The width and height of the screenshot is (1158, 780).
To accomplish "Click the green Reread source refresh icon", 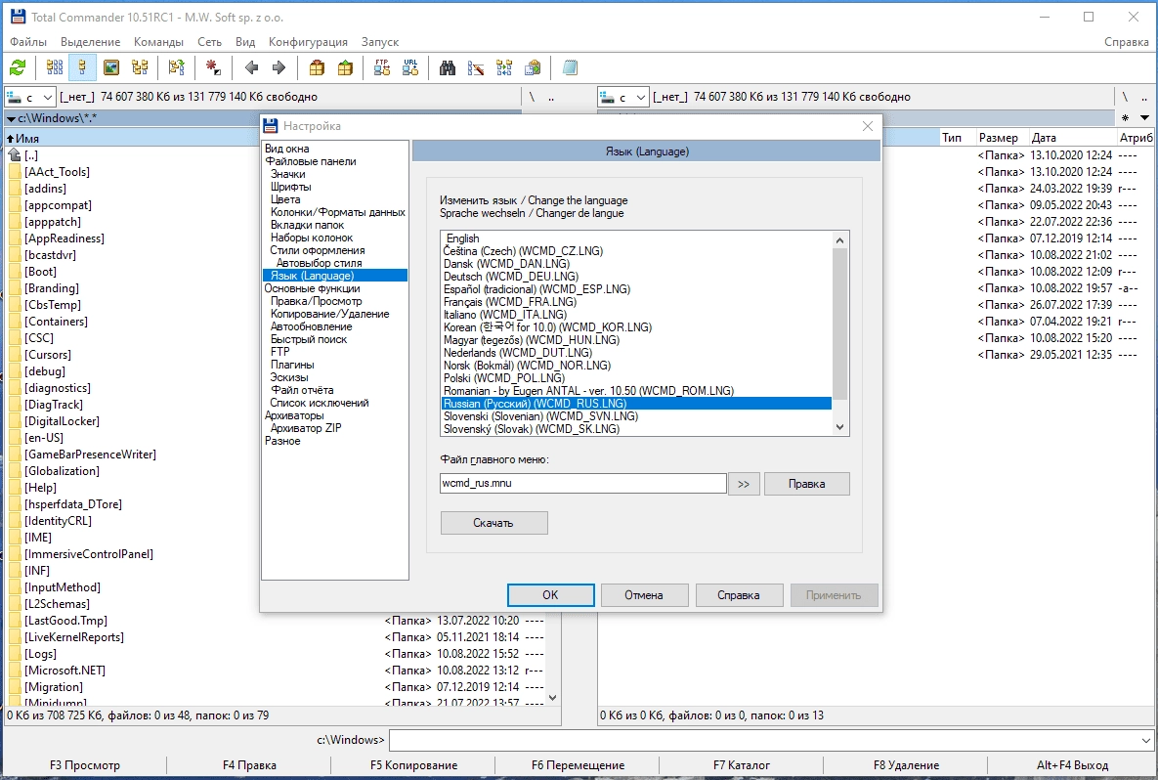I will (17, 68).
